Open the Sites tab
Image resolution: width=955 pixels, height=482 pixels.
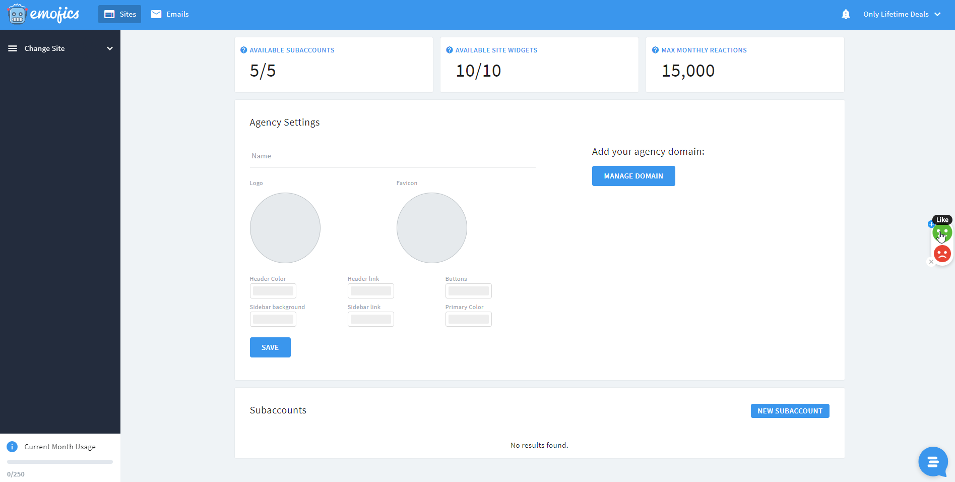pyautogui.click(x=120, y=14)
